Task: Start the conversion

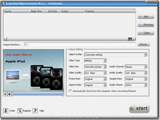Action: tap(139, 109)
